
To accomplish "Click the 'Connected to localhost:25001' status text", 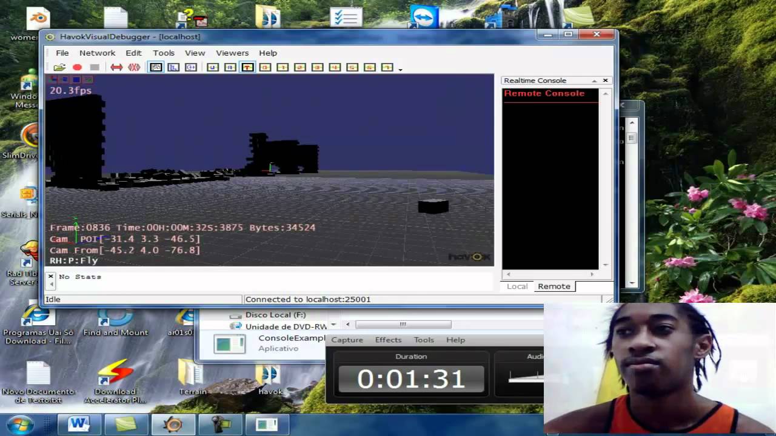I will [x=308, y=299].
